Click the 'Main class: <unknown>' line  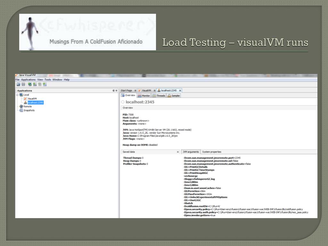point(136,121)
